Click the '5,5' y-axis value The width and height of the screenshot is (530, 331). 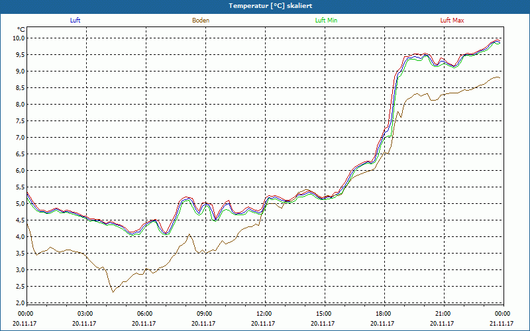[x=21, y=187]
